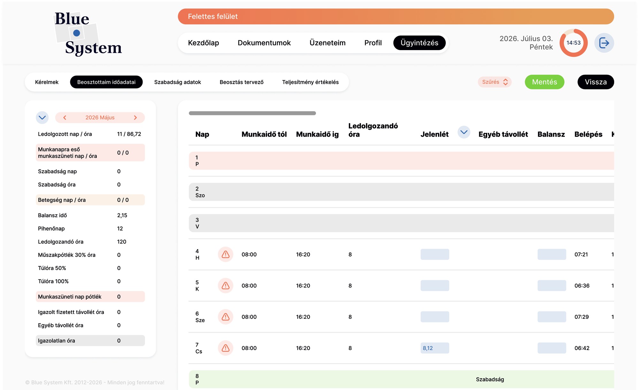Image resolution: width=639 pixels, height=390 pixels.
Task: Click the horizontal table scrollbar
Action: coord(252,113)
